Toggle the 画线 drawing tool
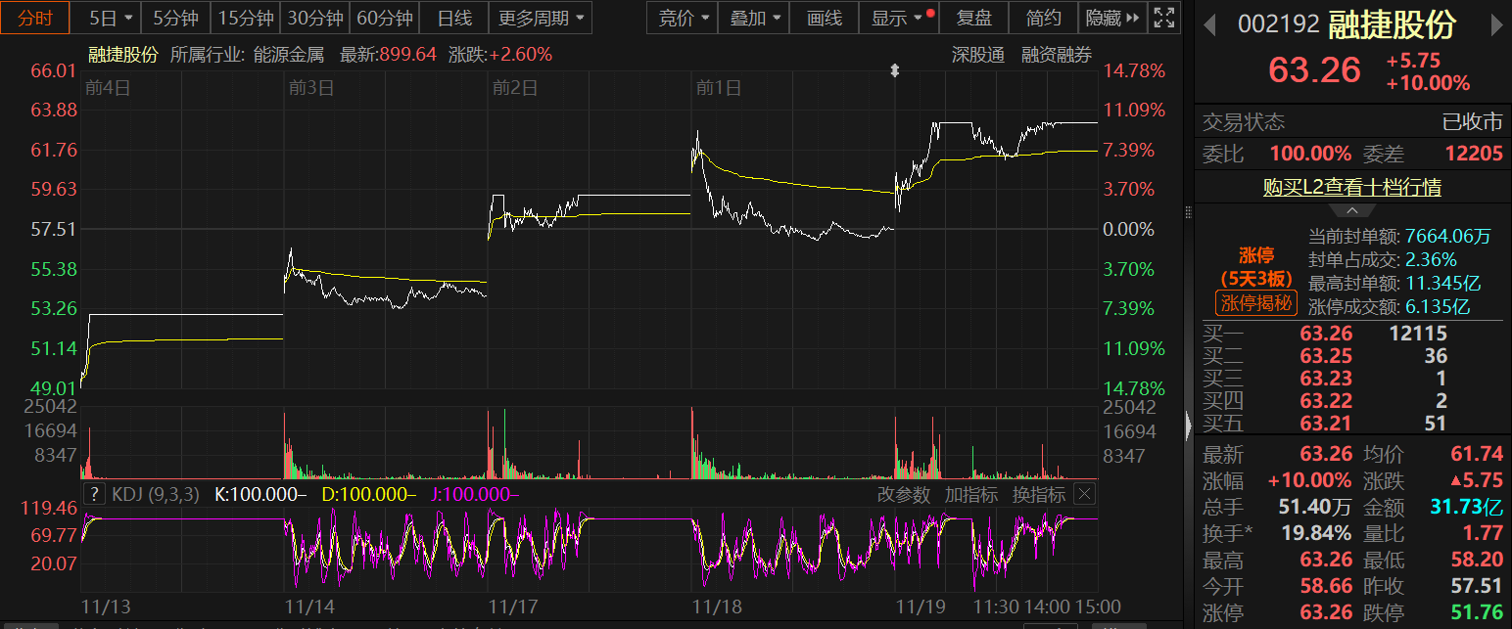Viewport: 1512px width, 629px height. 824,18
